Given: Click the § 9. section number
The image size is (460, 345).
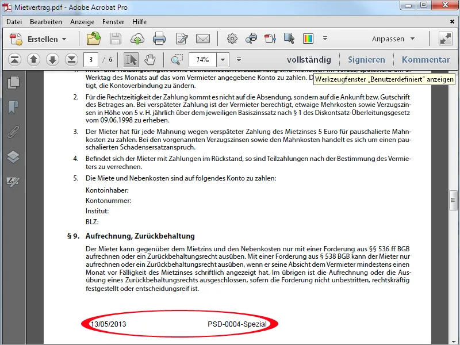Looking at the screenshot, I should pyautogui.click(x=74, y=236).
